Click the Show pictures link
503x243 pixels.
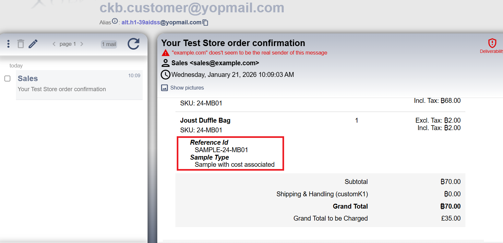tap(187, 88)
